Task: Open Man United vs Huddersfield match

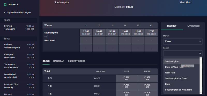Action: (19, 76)
